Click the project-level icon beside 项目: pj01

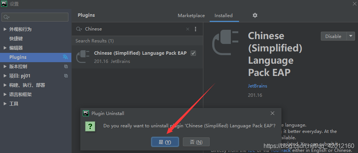click(66, 76)
